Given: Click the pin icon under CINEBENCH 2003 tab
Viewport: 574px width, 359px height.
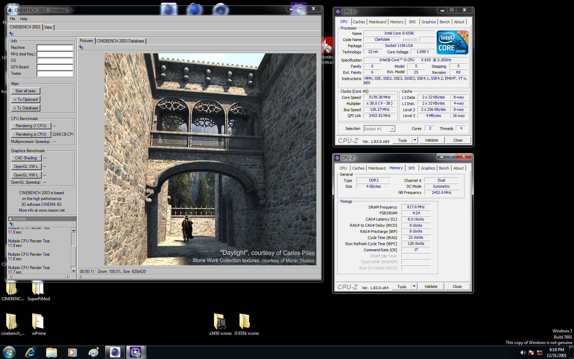Looking at the screenshot, I should 11,34.
